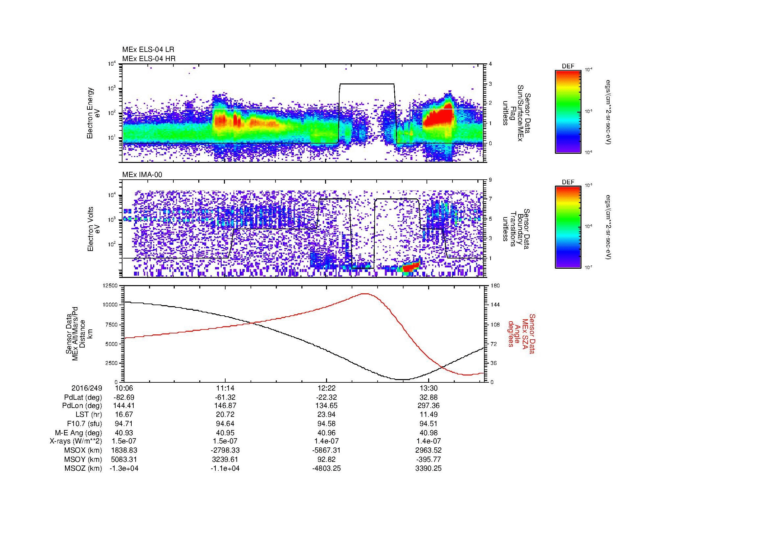
Task: Click the '2016/249' date label
Action: (x=87, y=388)
